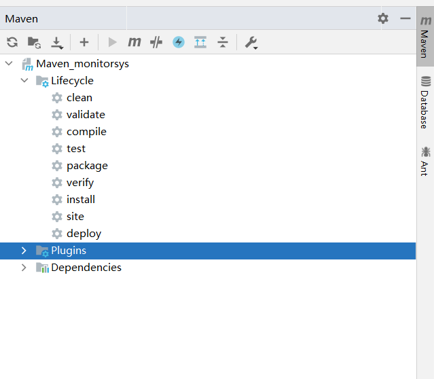Viewport: 434px width, 379px height.
Task: Select the verify lifecycle phase
Action: pos(80,183)
